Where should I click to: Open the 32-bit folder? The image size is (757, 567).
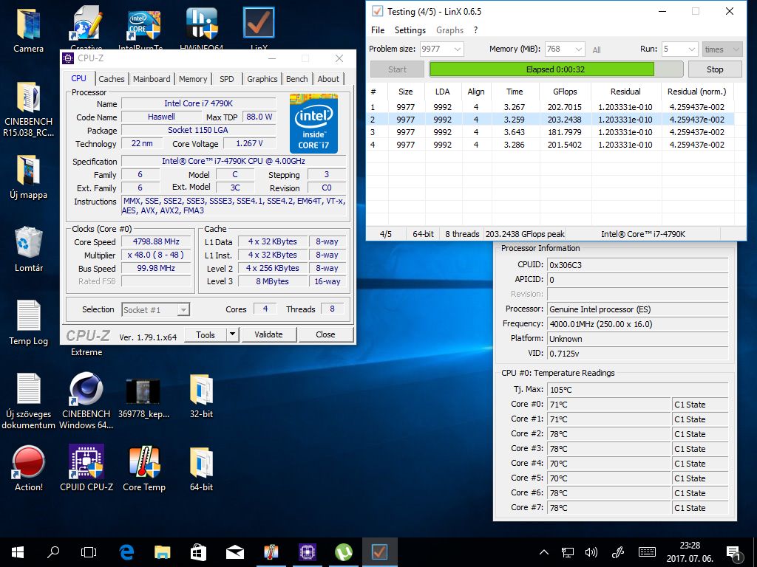[201, 396]
